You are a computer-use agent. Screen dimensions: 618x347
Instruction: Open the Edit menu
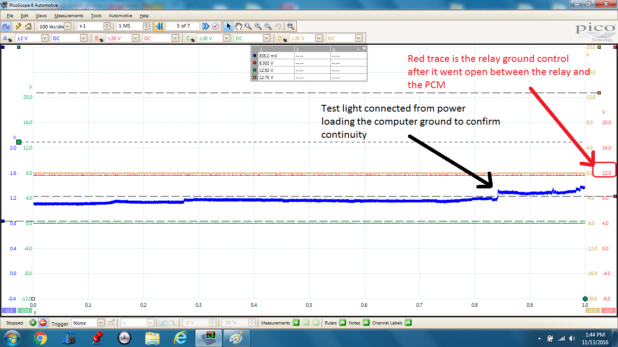click(x=24, y=15)
